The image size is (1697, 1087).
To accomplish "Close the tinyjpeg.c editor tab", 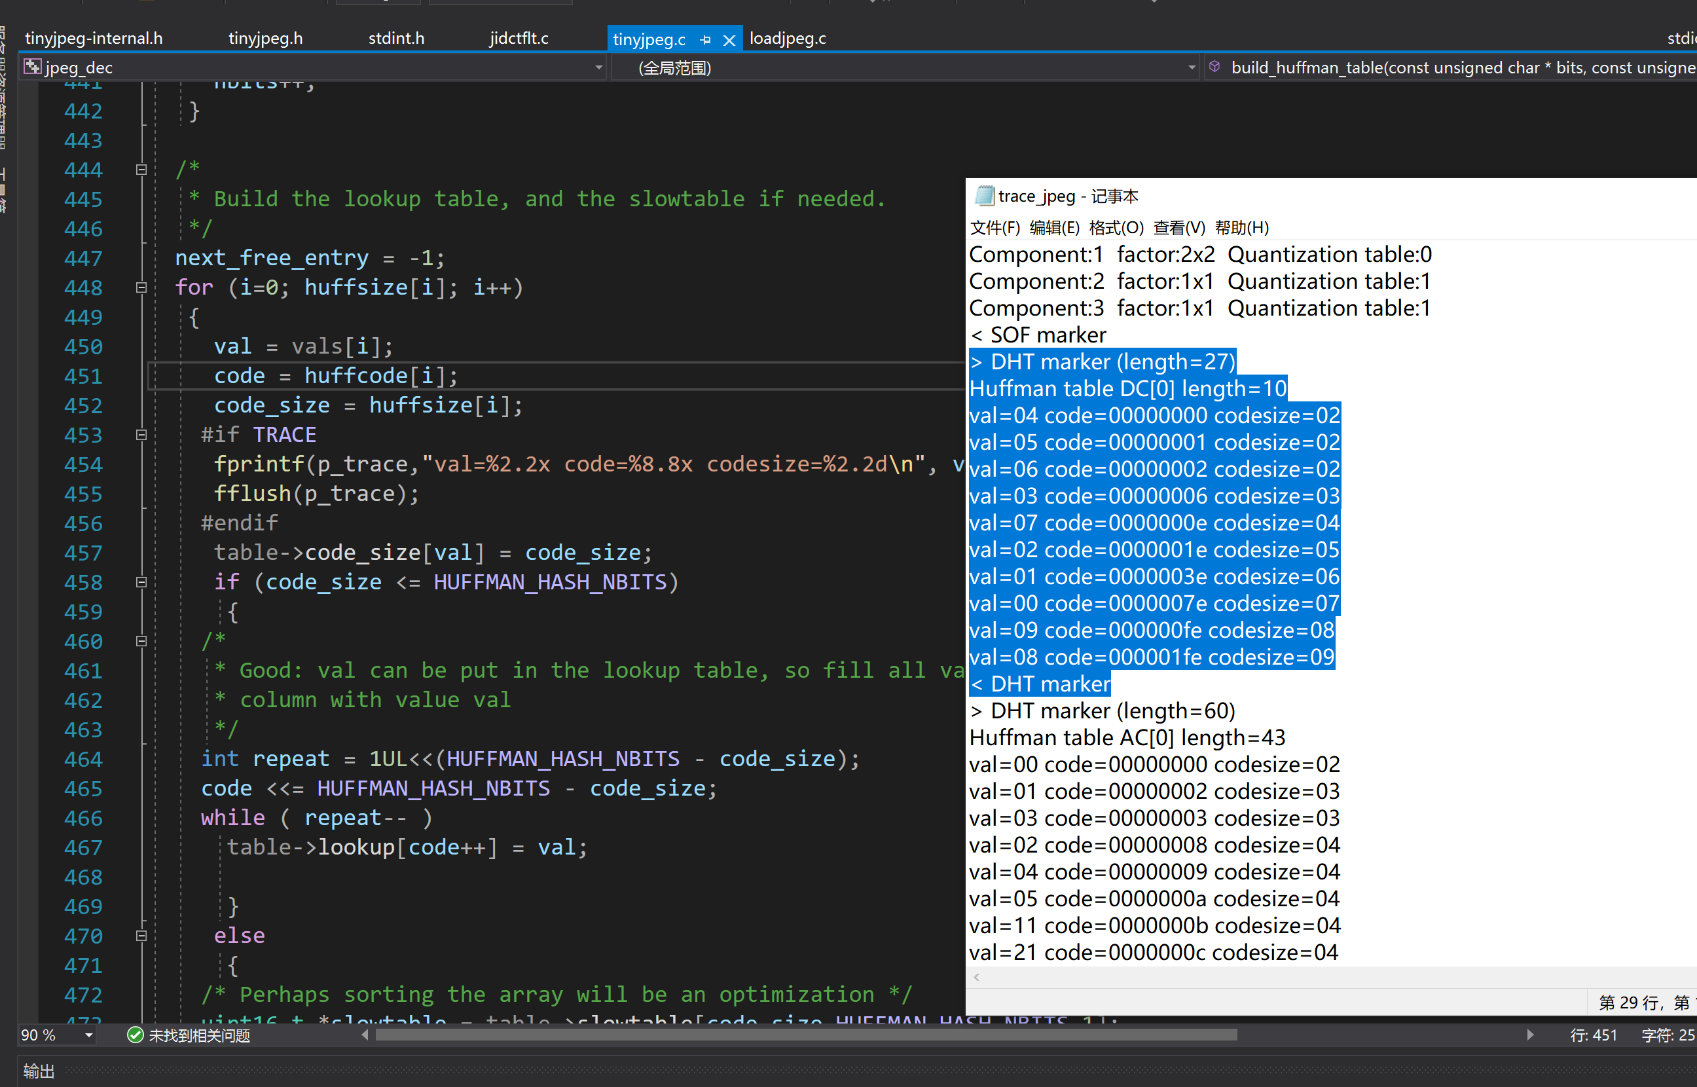I will tap(729, 40).
